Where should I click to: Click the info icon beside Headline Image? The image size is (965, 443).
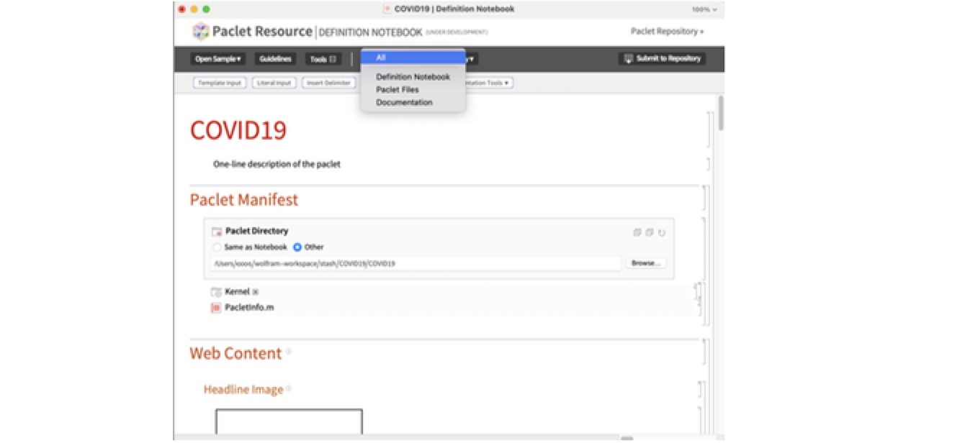[289, 388]
